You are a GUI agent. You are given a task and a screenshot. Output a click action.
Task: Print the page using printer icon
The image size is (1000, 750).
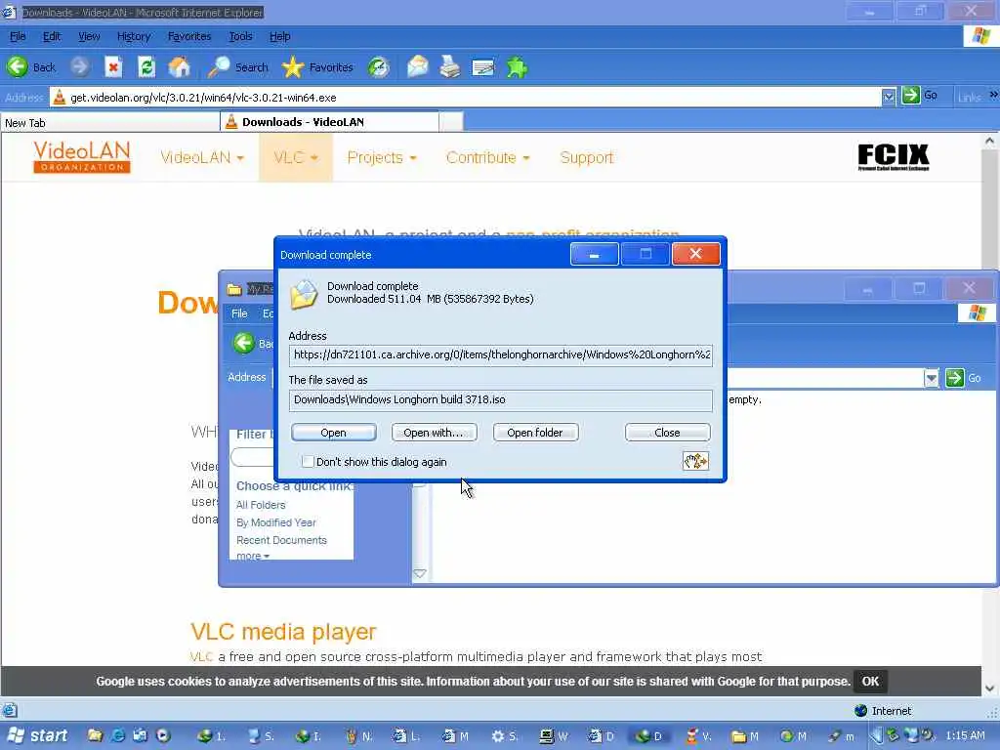pos(450,66)
